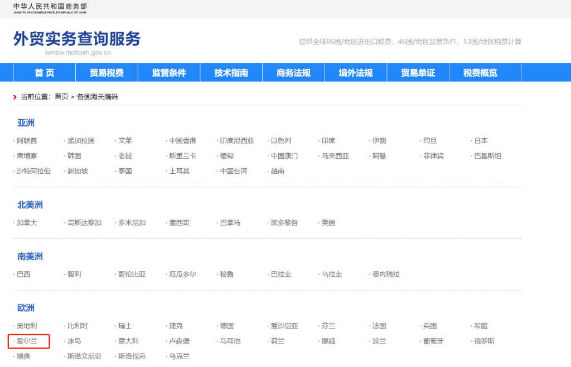Open the 贸易单证 tab

418,73
